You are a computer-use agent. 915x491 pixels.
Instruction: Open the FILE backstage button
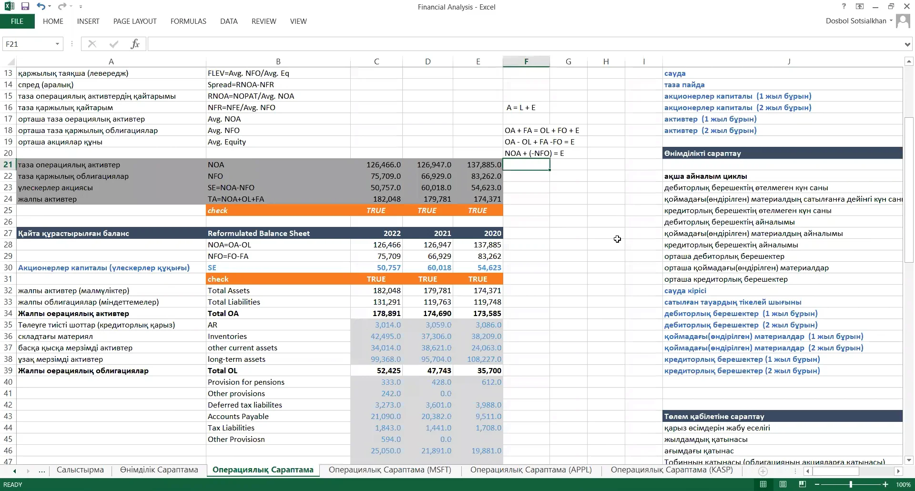tap(17, 21)
